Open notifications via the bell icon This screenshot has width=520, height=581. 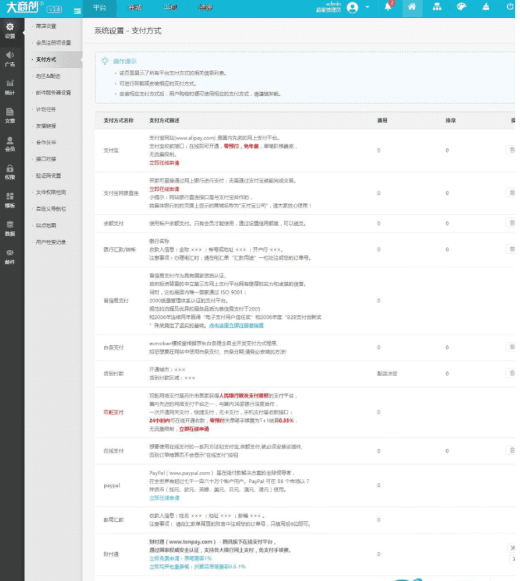point(388,7)
